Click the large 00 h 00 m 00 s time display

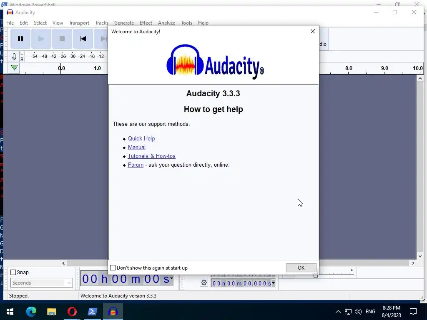click(126, 279)
